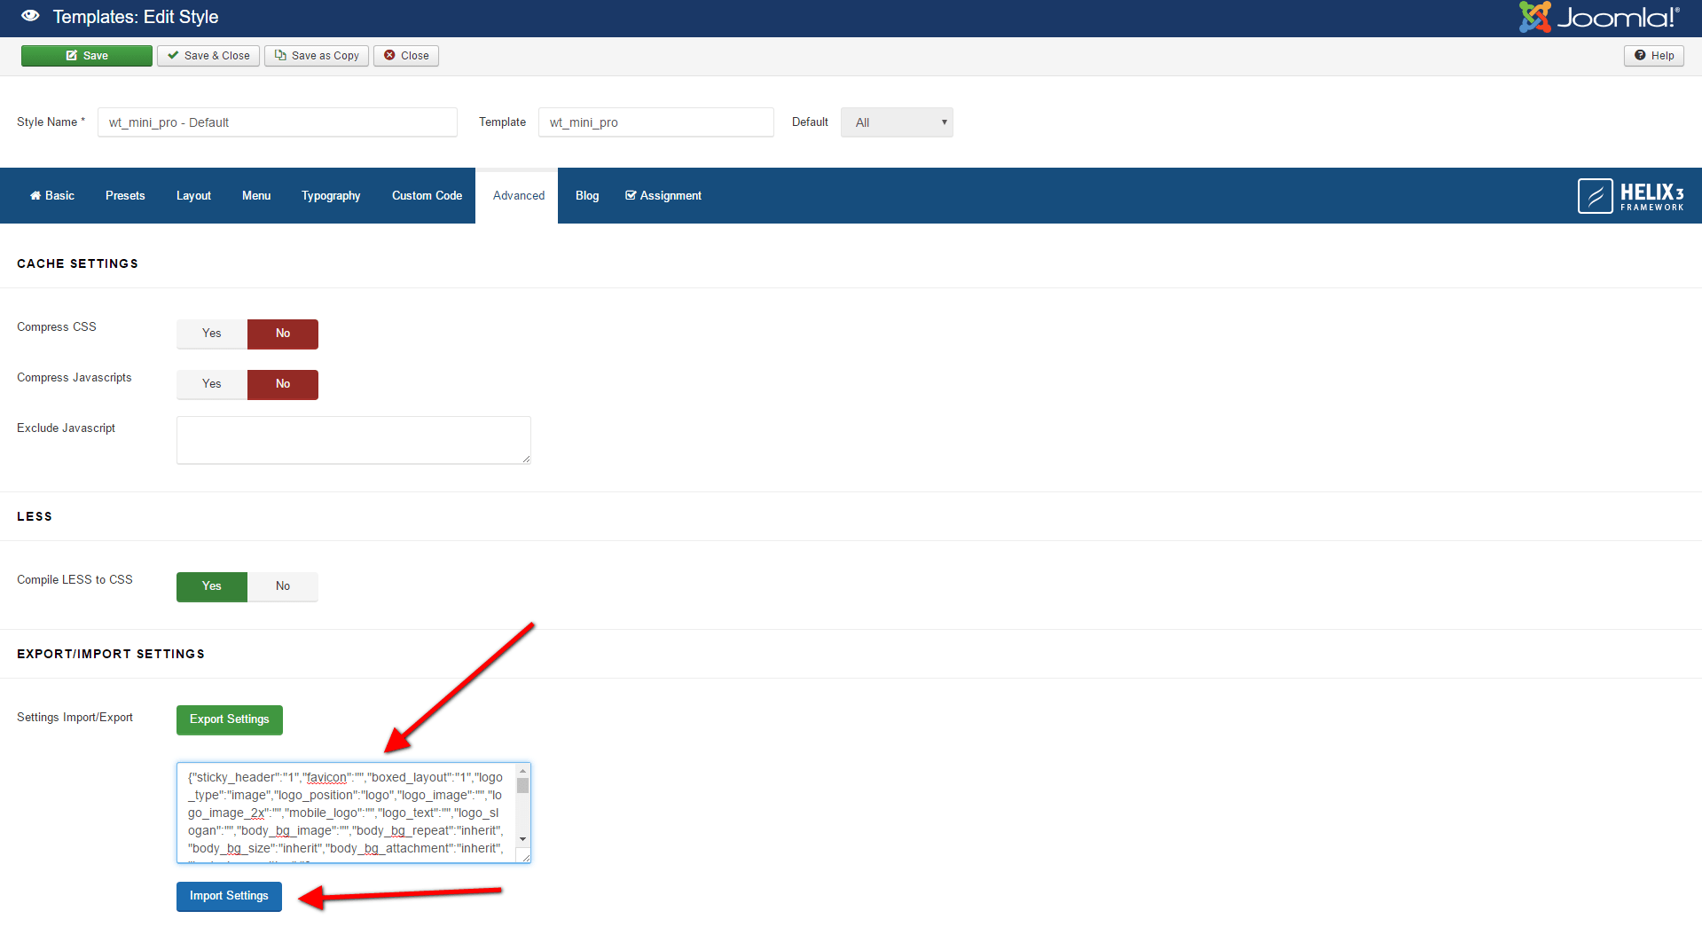
Task: Click the Export Settings button
Action: pyautogui.click(x=230, y=719)
